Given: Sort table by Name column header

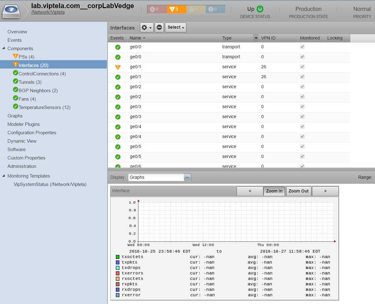Looking at the screenshot, I should [x=136, y=38].
